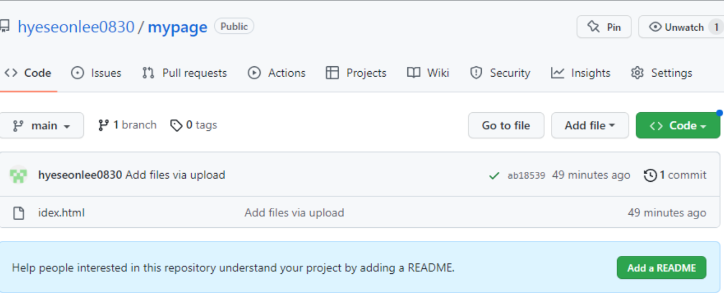View the Insights tab
Screen dimensions: 724x293
pos(581,73)
